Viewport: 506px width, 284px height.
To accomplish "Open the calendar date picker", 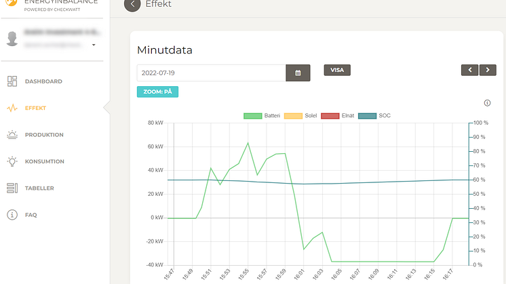I will tap(298, 73).
